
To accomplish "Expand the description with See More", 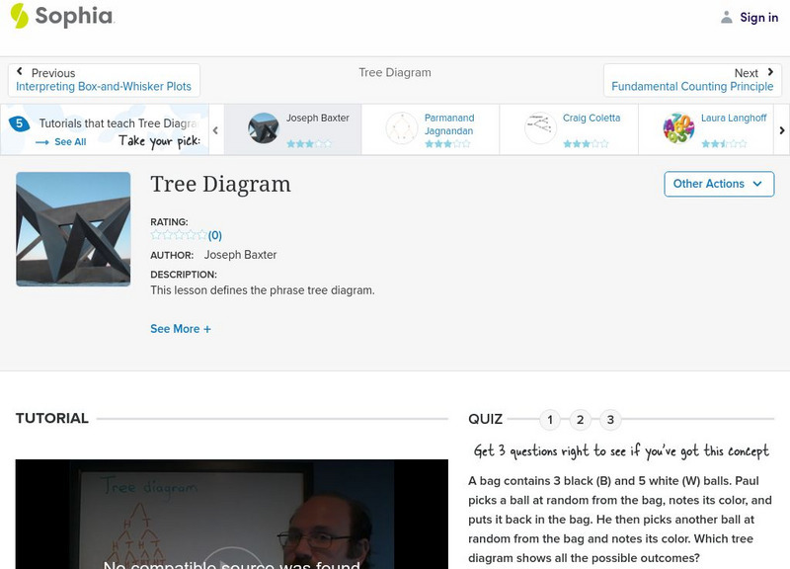I will pyautogui.click(x=180, y=328).
